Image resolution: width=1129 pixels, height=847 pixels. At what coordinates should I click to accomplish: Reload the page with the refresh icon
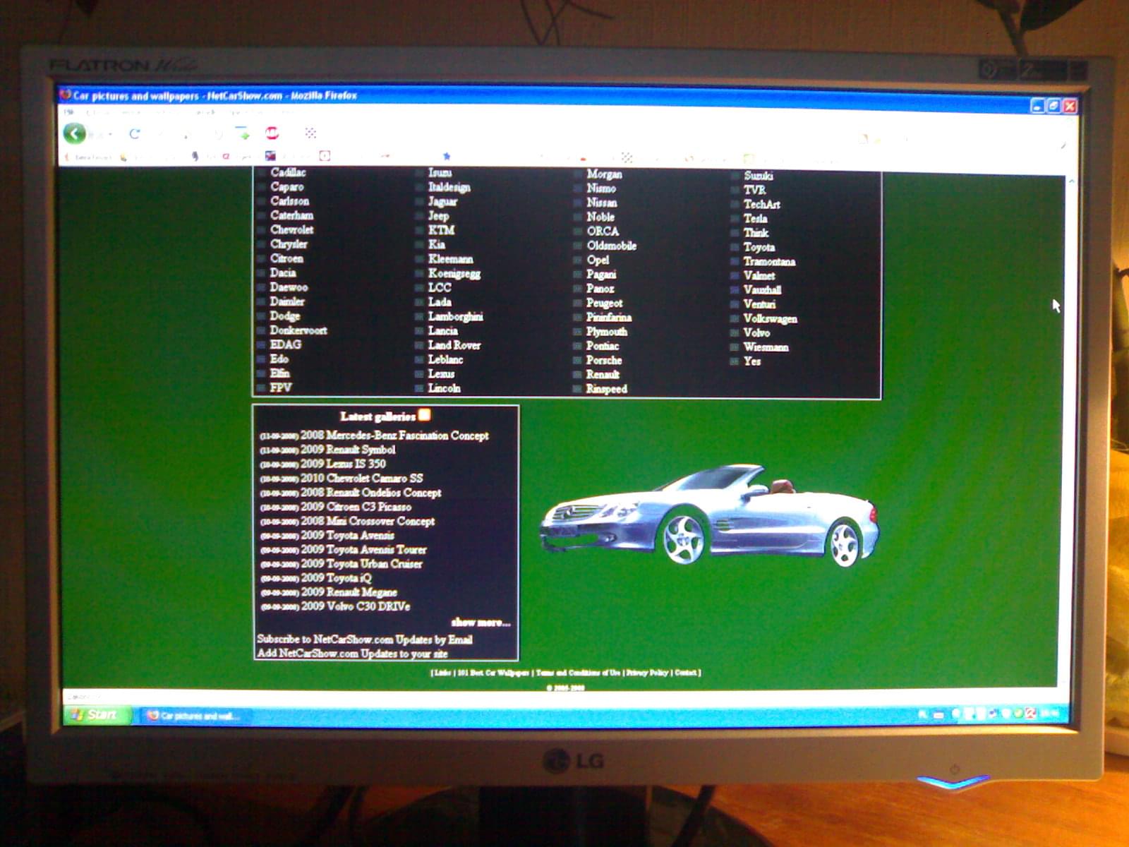(134, 133)
